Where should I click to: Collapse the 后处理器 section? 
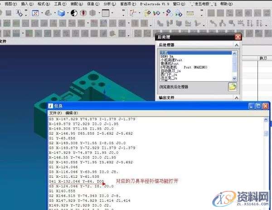pyautogui.click(x=236, y=45)
